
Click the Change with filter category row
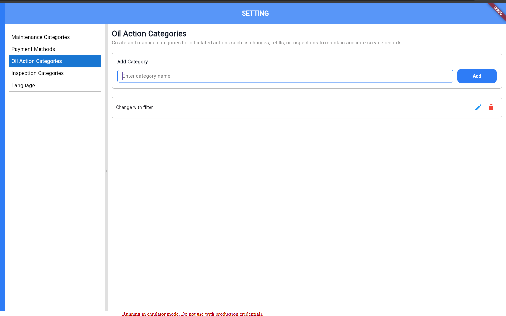click(261, 107)
